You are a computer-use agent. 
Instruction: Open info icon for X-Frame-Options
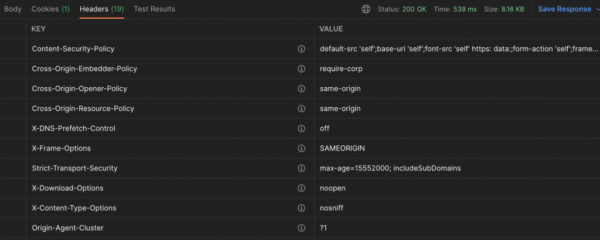(x=302, y=149)
